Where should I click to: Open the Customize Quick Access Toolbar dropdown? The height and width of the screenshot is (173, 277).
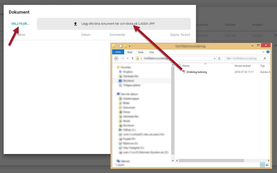click(130, 46)
